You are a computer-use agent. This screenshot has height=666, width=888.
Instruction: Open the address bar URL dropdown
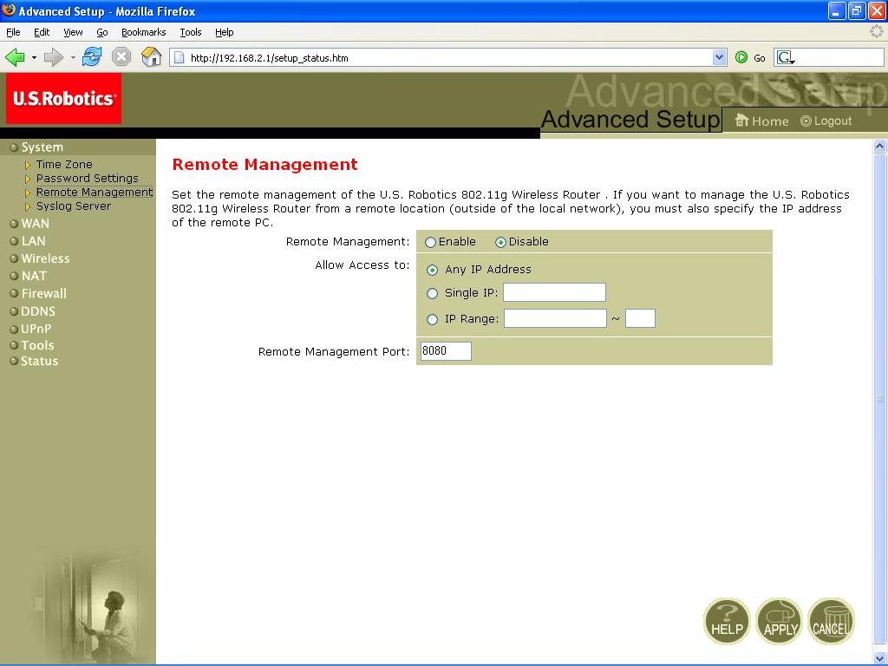[719, 57]
